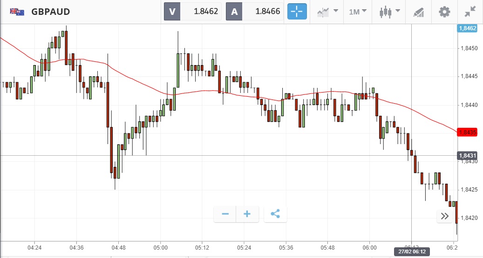
Task: Toggle the crosshair cursor button
Action: (x=297, y=12)
